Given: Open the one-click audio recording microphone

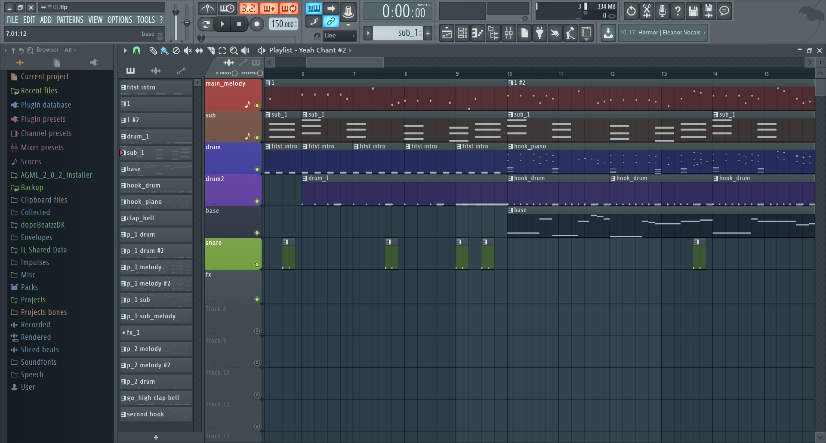Looking at the screenshot, I should [x=662, y=11].
